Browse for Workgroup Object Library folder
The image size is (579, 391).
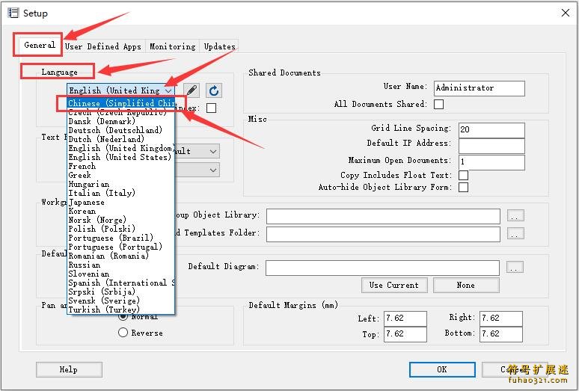(x=515, y=215)
